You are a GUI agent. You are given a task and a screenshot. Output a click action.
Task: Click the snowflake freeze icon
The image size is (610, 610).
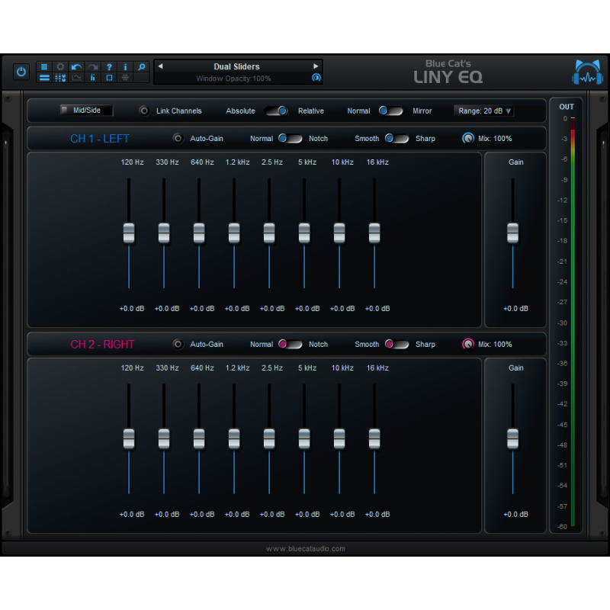(x=125, y=77)
